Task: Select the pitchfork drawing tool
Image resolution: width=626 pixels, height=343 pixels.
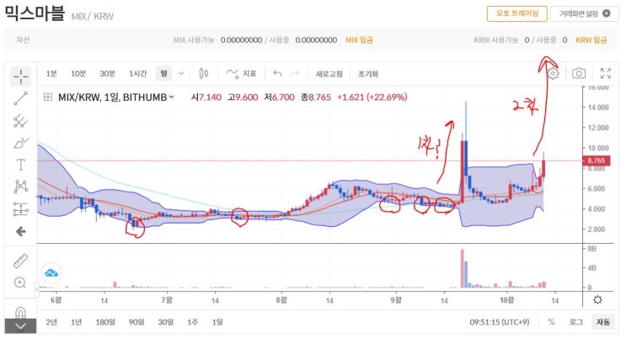Action: pyautogui.click(x=20, y=120)
